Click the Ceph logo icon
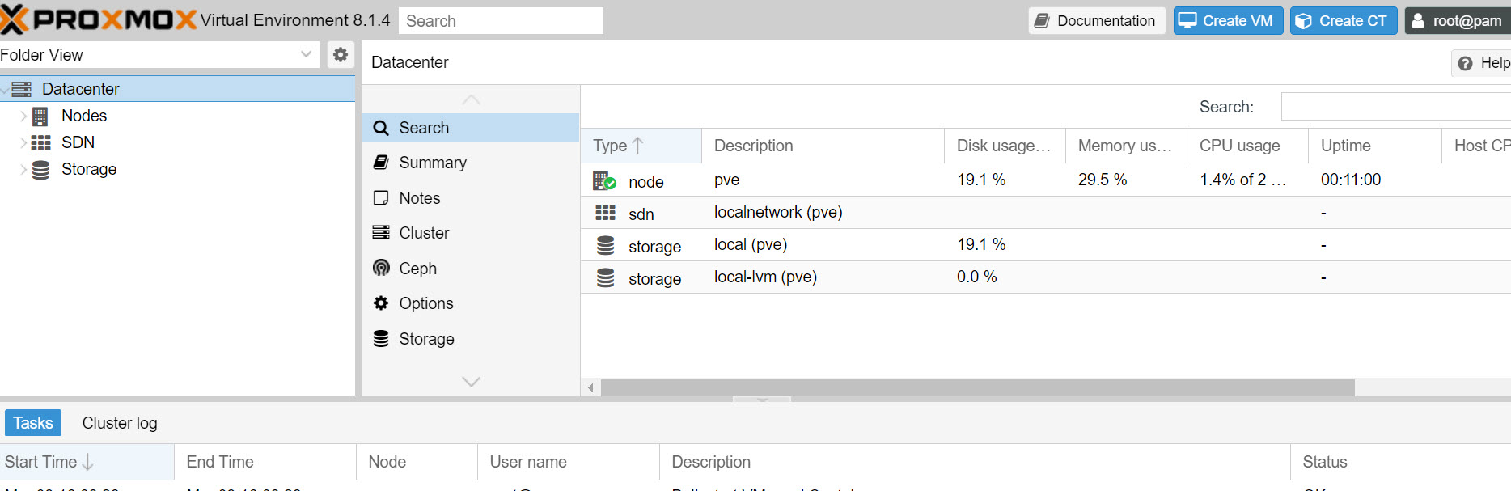 tap(381, 268)
